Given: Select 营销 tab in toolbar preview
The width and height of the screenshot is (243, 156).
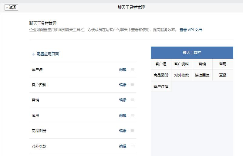Looking at the screenshot, I should pyautogui.click(x=202, y=64).
